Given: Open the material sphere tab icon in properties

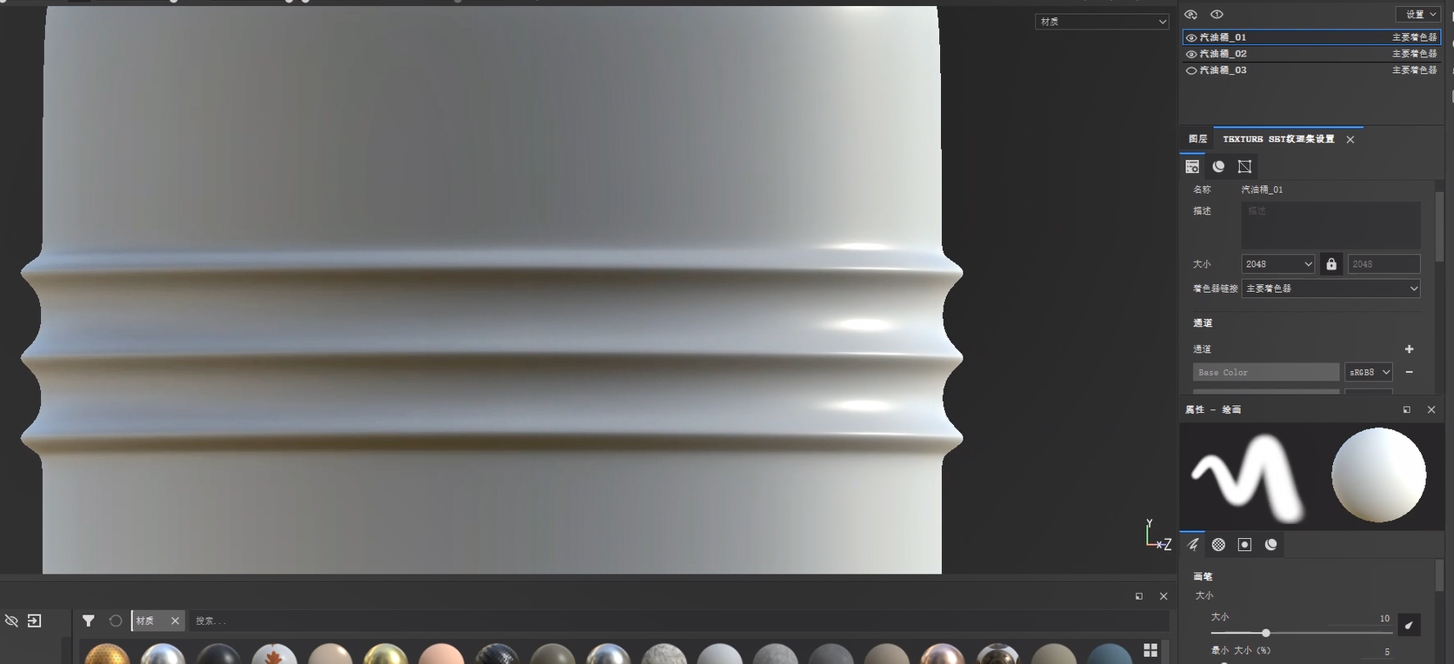Looking at the screenshot, I should click(x=1271, y=544).
